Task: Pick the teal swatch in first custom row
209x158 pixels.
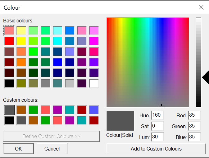Action: click(70, 110)
